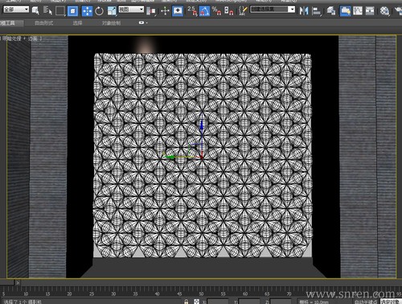Click frame 40 on the timeline
The height and width of the screenshot is (304, 402).
click(158, 294)
